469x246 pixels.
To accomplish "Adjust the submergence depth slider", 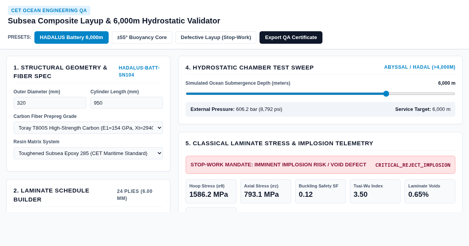I will click(320, 94).
